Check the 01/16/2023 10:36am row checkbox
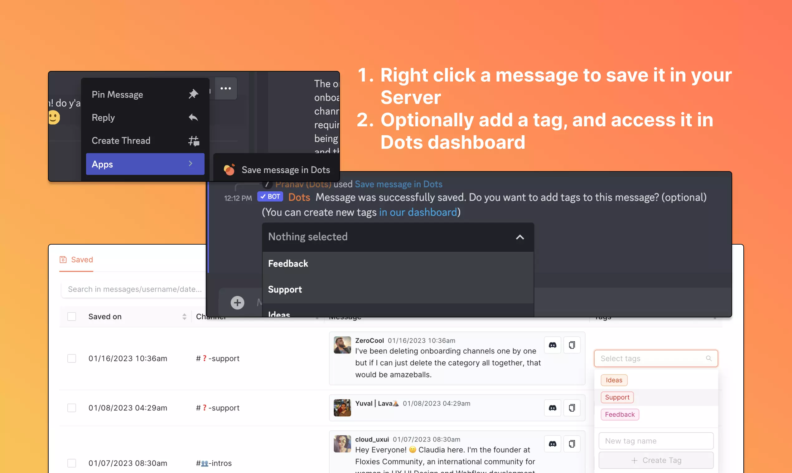The image size is (792, 473). pos(71,358)
